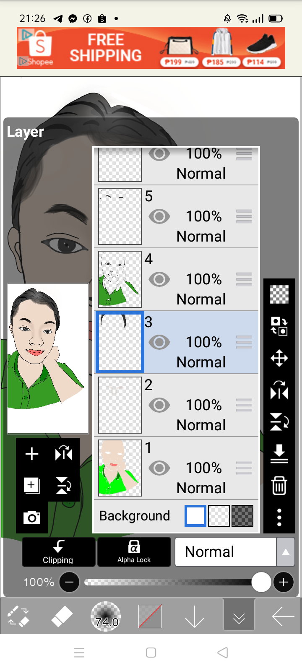Open the three-dot layer options menu
The image size is (302, 671).
point(279,518)
